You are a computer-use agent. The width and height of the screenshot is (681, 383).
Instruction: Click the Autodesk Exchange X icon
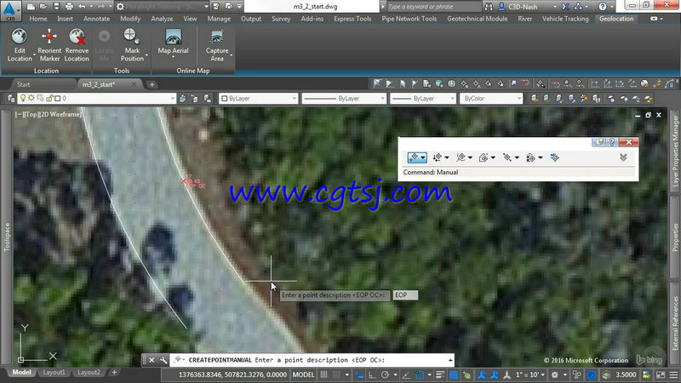pyautogui.click(x=565, y=7)
